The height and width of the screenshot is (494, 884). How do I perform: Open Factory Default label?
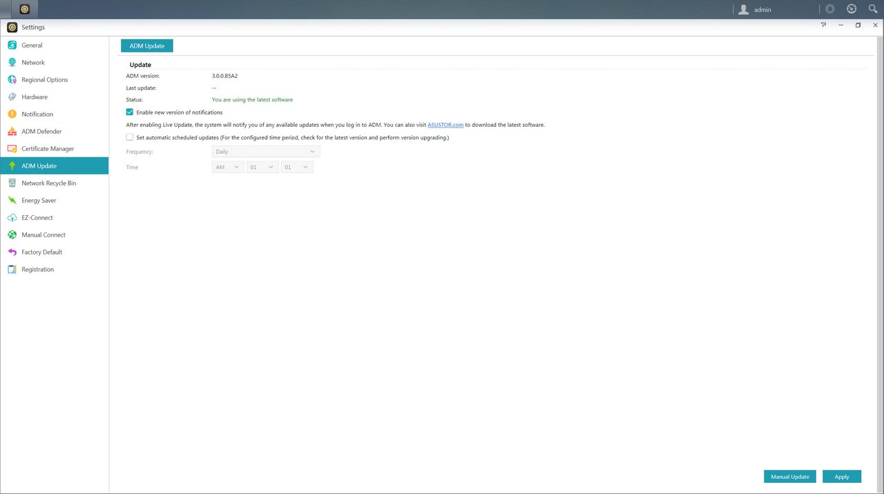tap(42, 253)
